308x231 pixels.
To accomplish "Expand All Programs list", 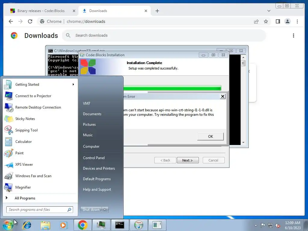I will point(40,198).
